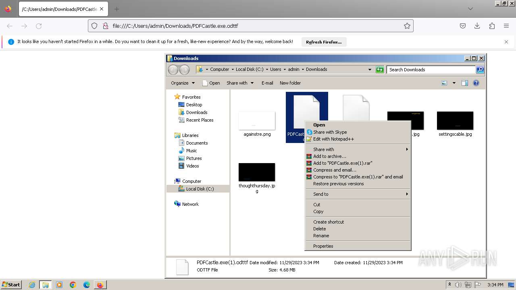Click the search magnifier icon in Explorer
Image resolution: width=516 pixels, height=290 pixels.
click(480, 70)
